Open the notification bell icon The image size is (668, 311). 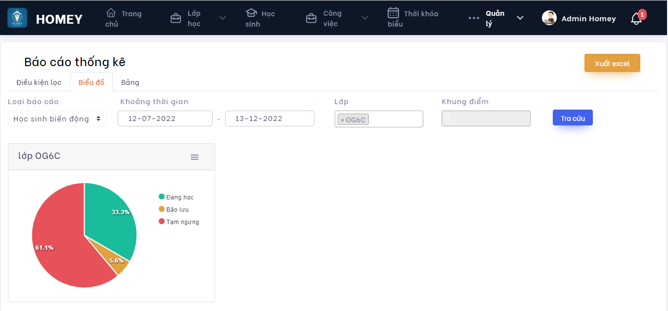tap(636, 19)
